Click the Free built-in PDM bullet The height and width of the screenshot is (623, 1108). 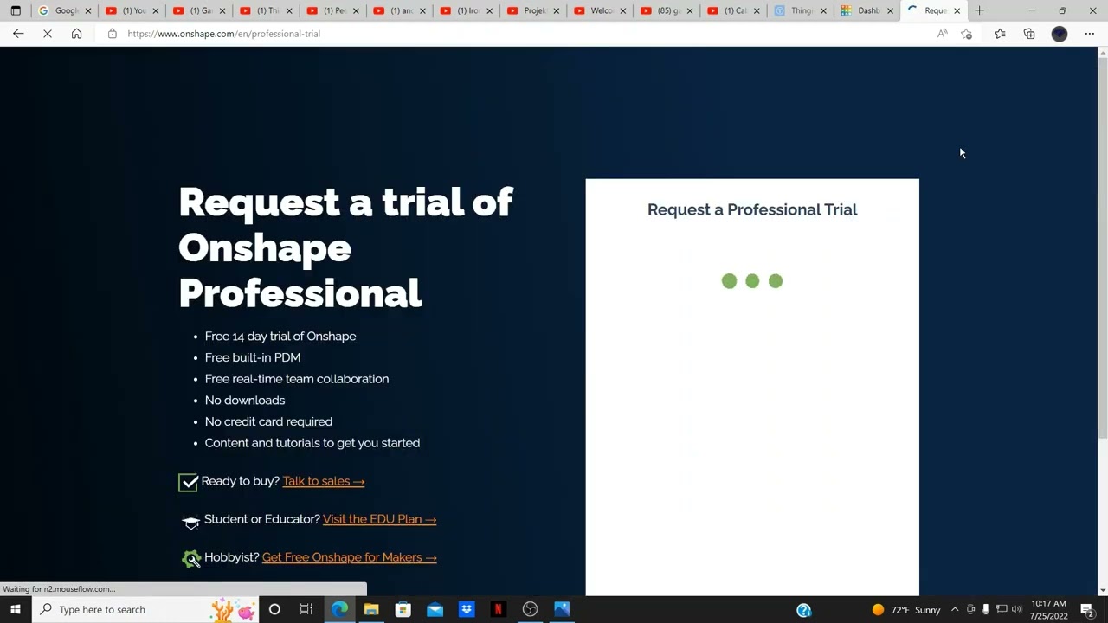click(253, 357)
